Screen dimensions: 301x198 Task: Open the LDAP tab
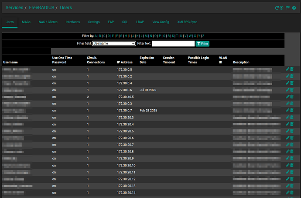140,22
